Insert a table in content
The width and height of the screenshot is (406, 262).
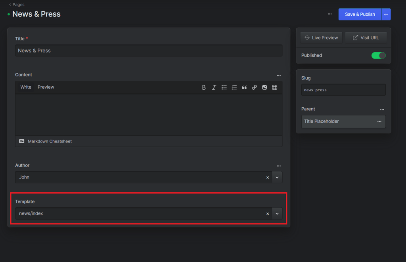point(274,87)
